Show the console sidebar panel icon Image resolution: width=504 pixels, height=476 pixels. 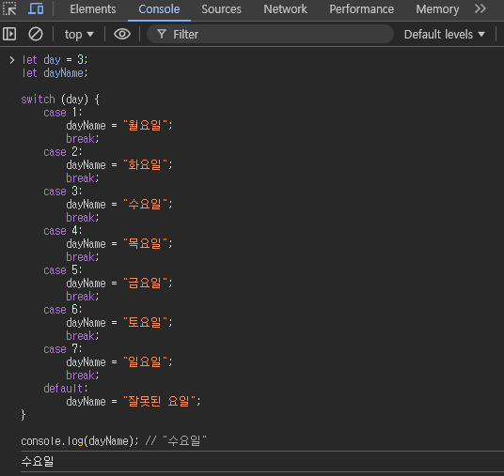click(x=9, y=34)
